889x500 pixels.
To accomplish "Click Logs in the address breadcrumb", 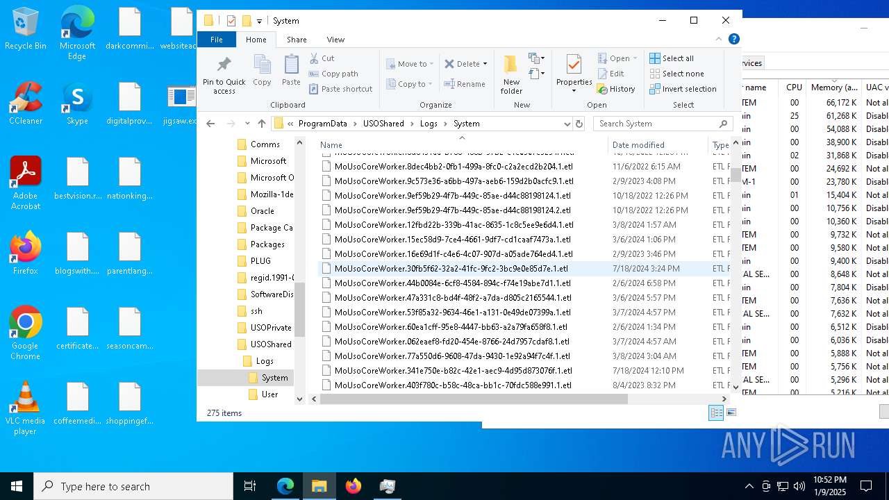I will tap(429, 124).
